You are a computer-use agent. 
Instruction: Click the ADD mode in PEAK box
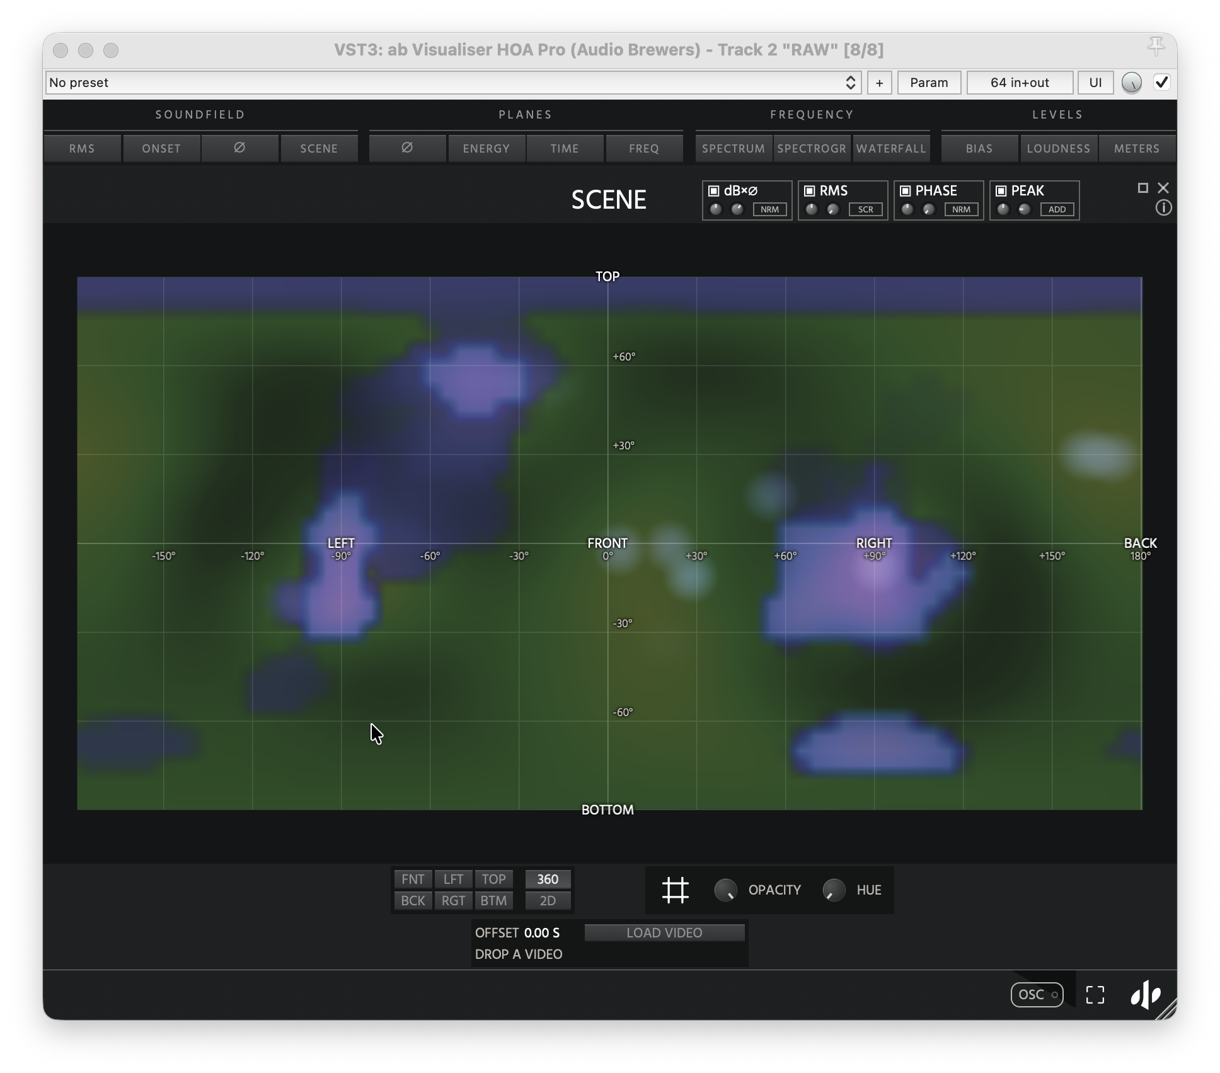(x=1057, y=209)
